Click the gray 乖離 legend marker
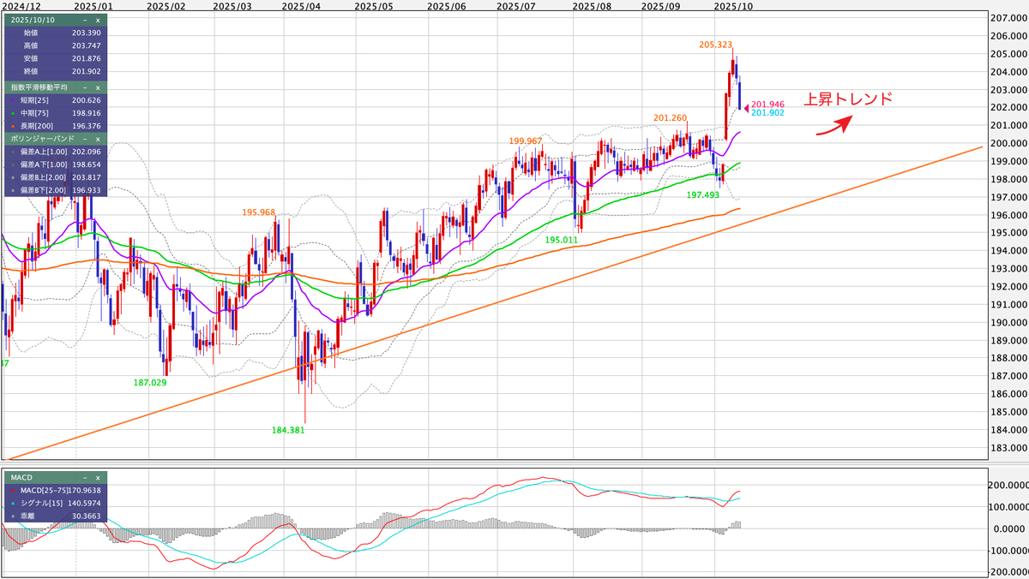Viewport: 1029px width, 579px height. pyautogui.click(x=13, y=516)
